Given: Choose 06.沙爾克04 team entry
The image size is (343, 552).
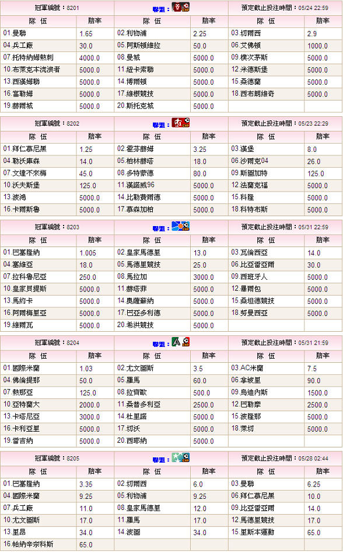Looking at the screenshot, I should click(250, 161).
